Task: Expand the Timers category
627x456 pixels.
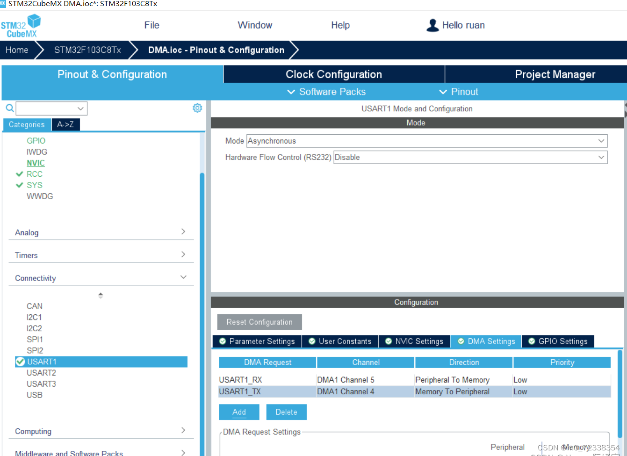Action: 101,255
